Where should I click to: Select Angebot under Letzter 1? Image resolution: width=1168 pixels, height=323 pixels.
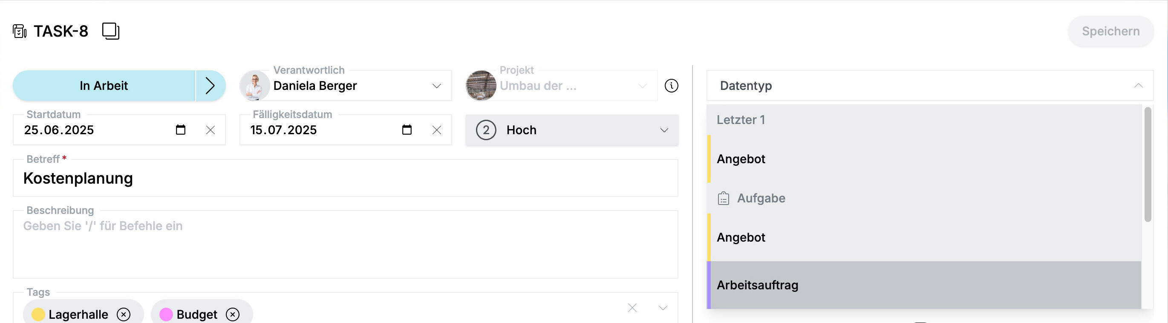924,159
